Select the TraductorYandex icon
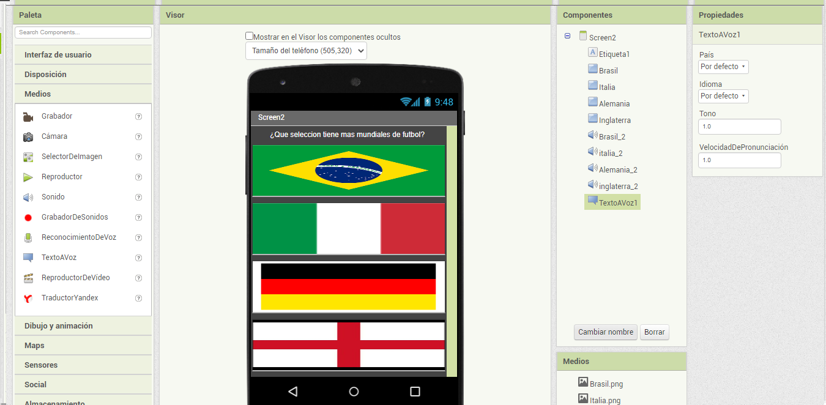The image size is (826, 405). (x=28, y=298)
